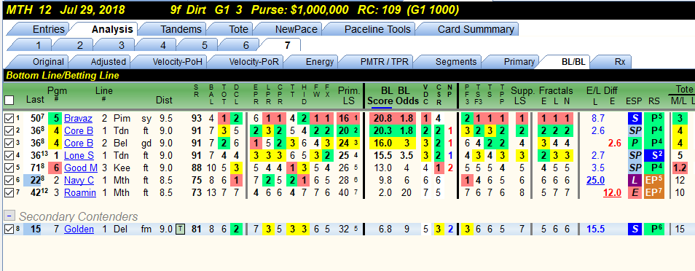Click the blue S ESP badge for Bravaz
Screen dimensions: 695x271
tap(635, 119)
